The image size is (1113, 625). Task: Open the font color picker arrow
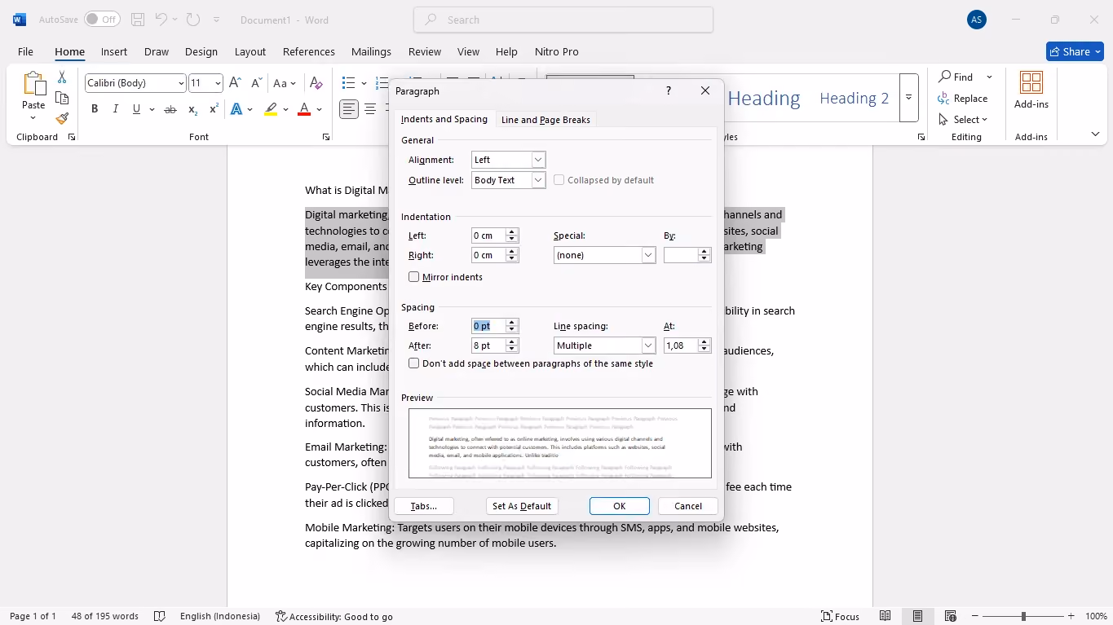click(x=319, y=109)
